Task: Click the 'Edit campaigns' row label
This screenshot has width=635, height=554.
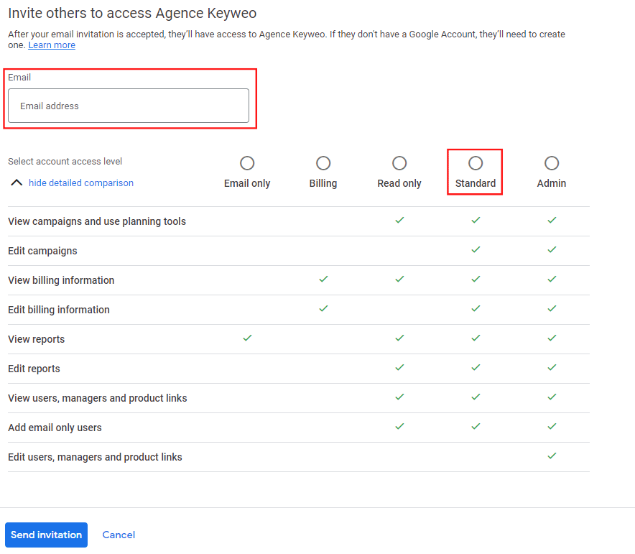Action: [x=42, y=251]
